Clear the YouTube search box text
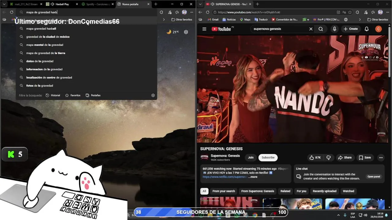Image resolution: width=392 pixels, height=220 pixels. click(311, 29)
